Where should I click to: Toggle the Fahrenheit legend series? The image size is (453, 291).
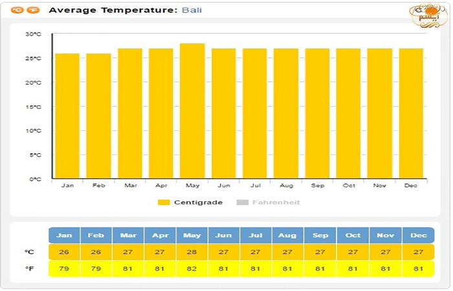click(x=276, y=202)
